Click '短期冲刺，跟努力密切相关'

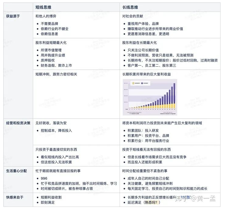pyautogui.click(x=56, y=74)
